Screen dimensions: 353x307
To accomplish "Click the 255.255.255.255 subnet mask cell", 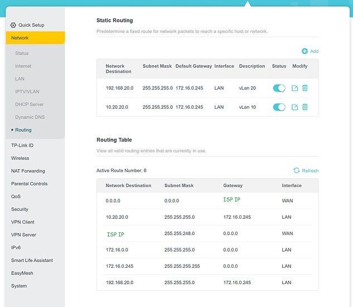I will tap(182, 266).
